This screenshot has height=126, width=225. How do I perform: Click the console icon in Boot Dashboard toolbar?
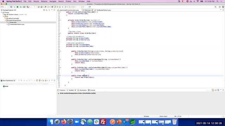point(37,80)
